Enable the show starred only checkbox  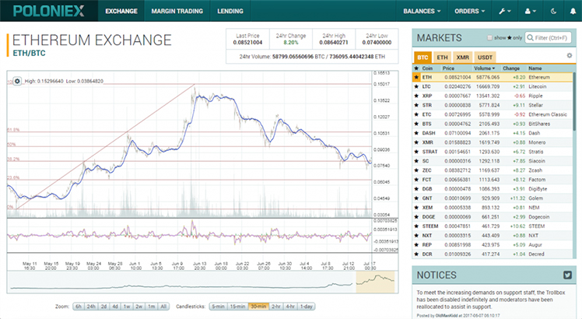point(489,37)
